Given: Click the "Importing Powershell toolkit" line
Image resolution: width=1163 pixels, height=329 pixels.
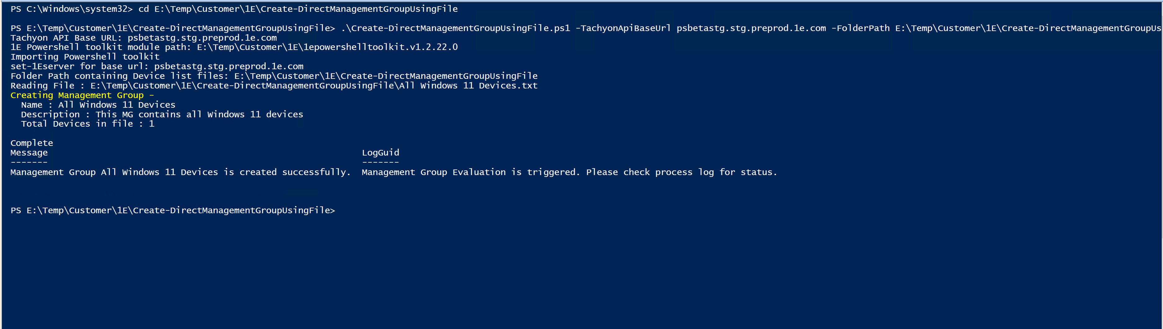Looking at the screenshot, I should (x=85, y=57).
